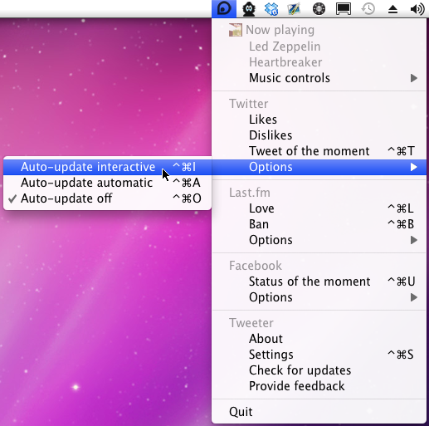Open the black penguin menu bar icon
This screenshot has width=429, height=426.
(x=249, y=9)
